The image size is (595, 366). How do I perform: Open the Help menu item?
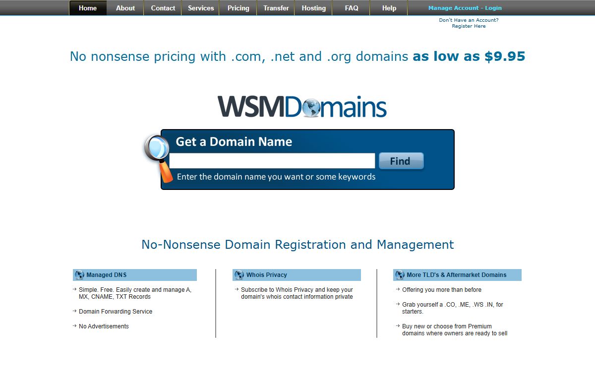pos(389,8)
